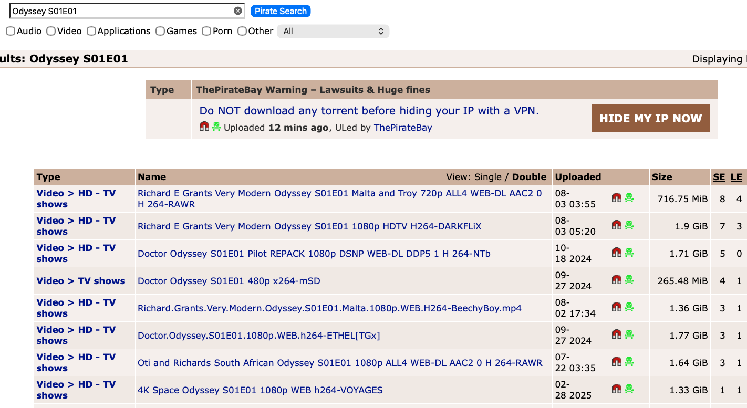Switch to Single view
This screenshot has height=408, width=747.
(488, 177)
